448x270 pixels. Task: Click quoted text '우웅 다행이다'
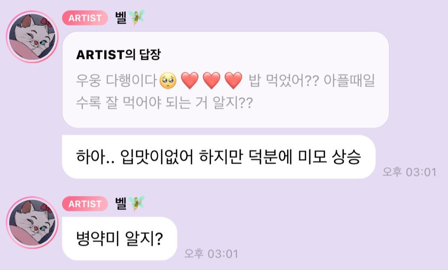coord(116,81)
